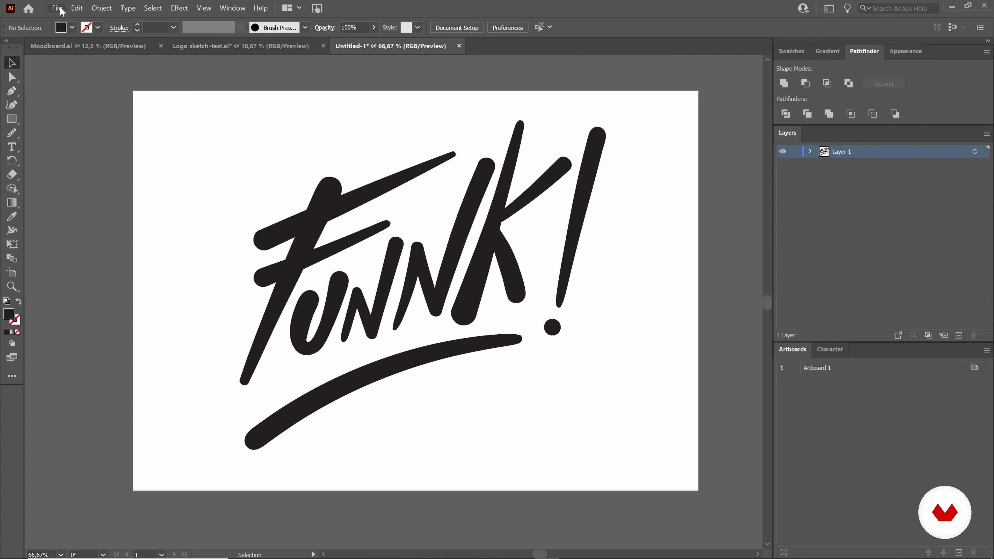Click the Preferences button
This screenshot has width=994, height=559.
point(507,27)
